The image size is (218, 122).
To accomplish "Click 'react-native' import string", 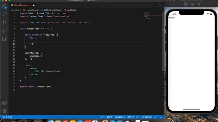I will (x=62, y=17).
